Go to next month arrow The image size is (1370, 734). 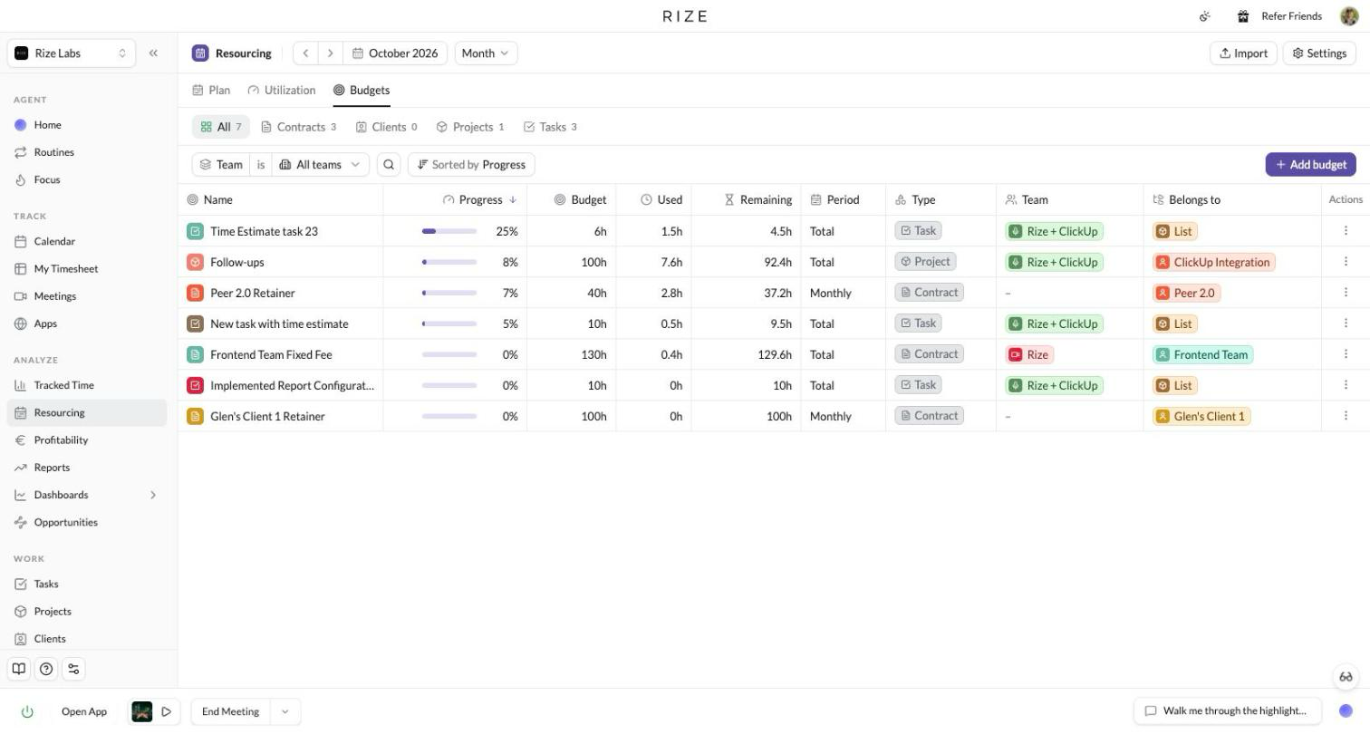click(331, 53)
